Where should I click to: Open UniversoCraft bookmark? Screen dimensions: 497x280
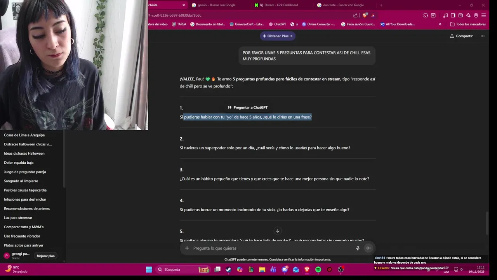[247, 24]
